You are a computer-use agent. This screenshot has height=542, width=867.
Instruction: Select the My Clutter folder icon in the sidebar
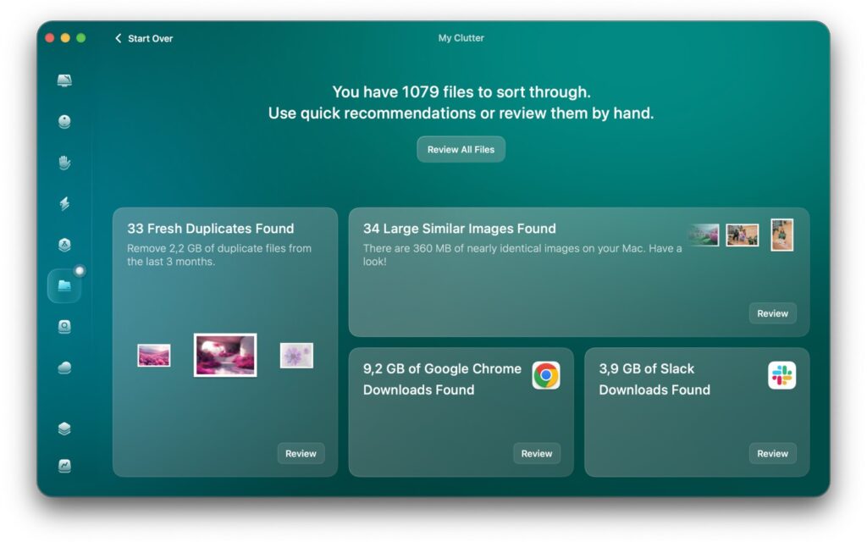tap(64, 285)
